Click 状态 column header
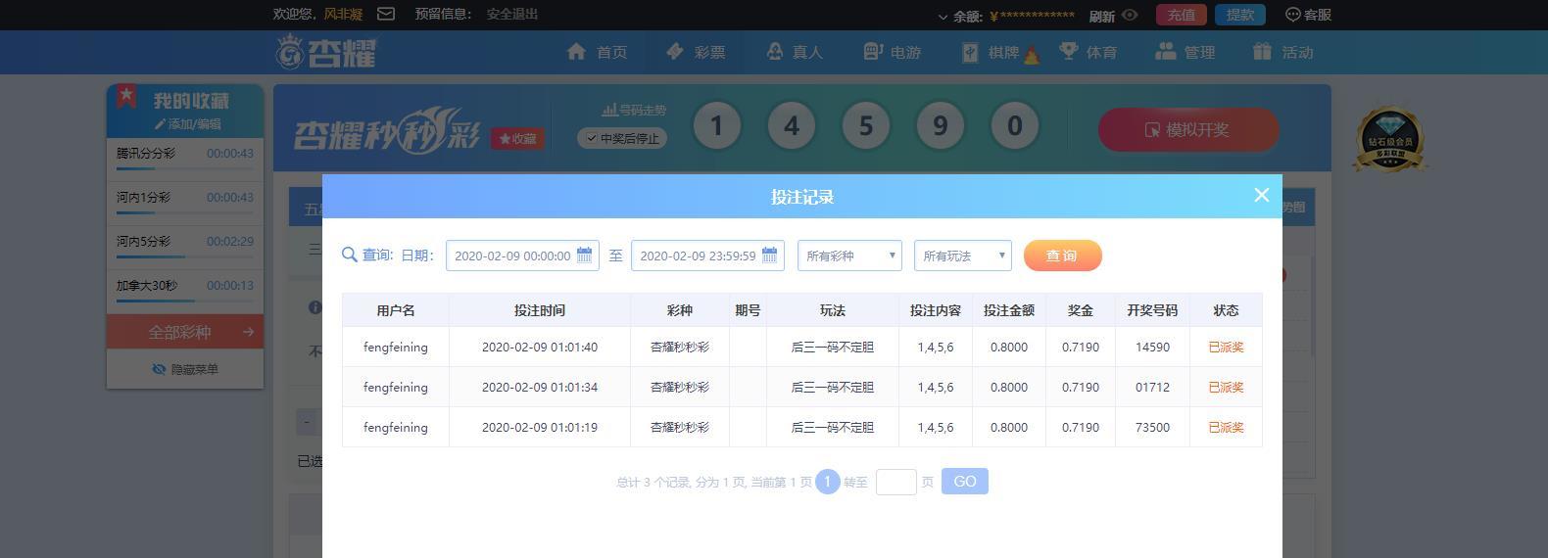 click(x=1226, y=310)
